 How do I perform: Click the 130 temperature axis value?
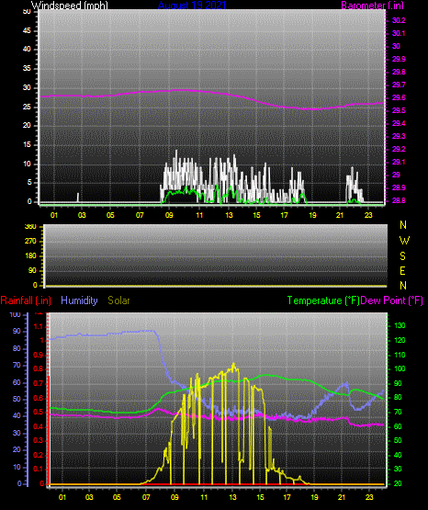click(400, 326)
